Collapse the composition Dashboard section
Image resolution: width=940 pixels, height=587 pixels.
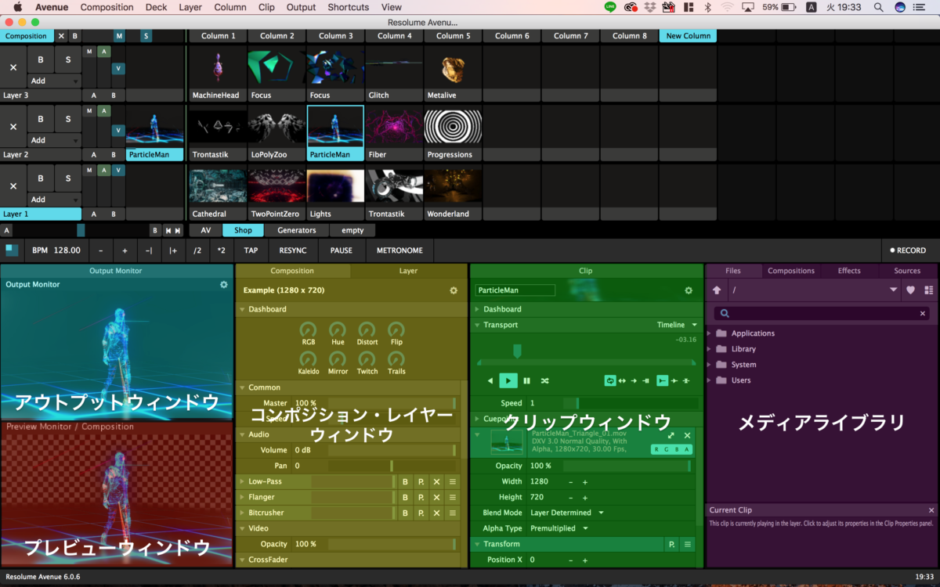pyautogui.click(x=243, y=309)
